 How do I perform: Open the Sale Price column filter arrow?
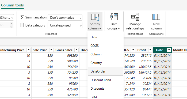pyautogui.click(x=51, y=50)
